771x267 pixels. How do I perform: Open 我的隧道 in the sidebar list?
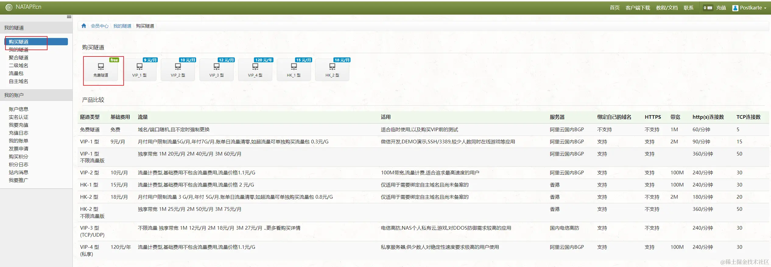coord(19,50)
